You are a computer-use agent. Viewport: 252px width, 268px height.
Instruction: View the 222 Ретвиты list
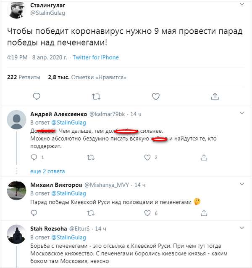(x=24, y=77)
